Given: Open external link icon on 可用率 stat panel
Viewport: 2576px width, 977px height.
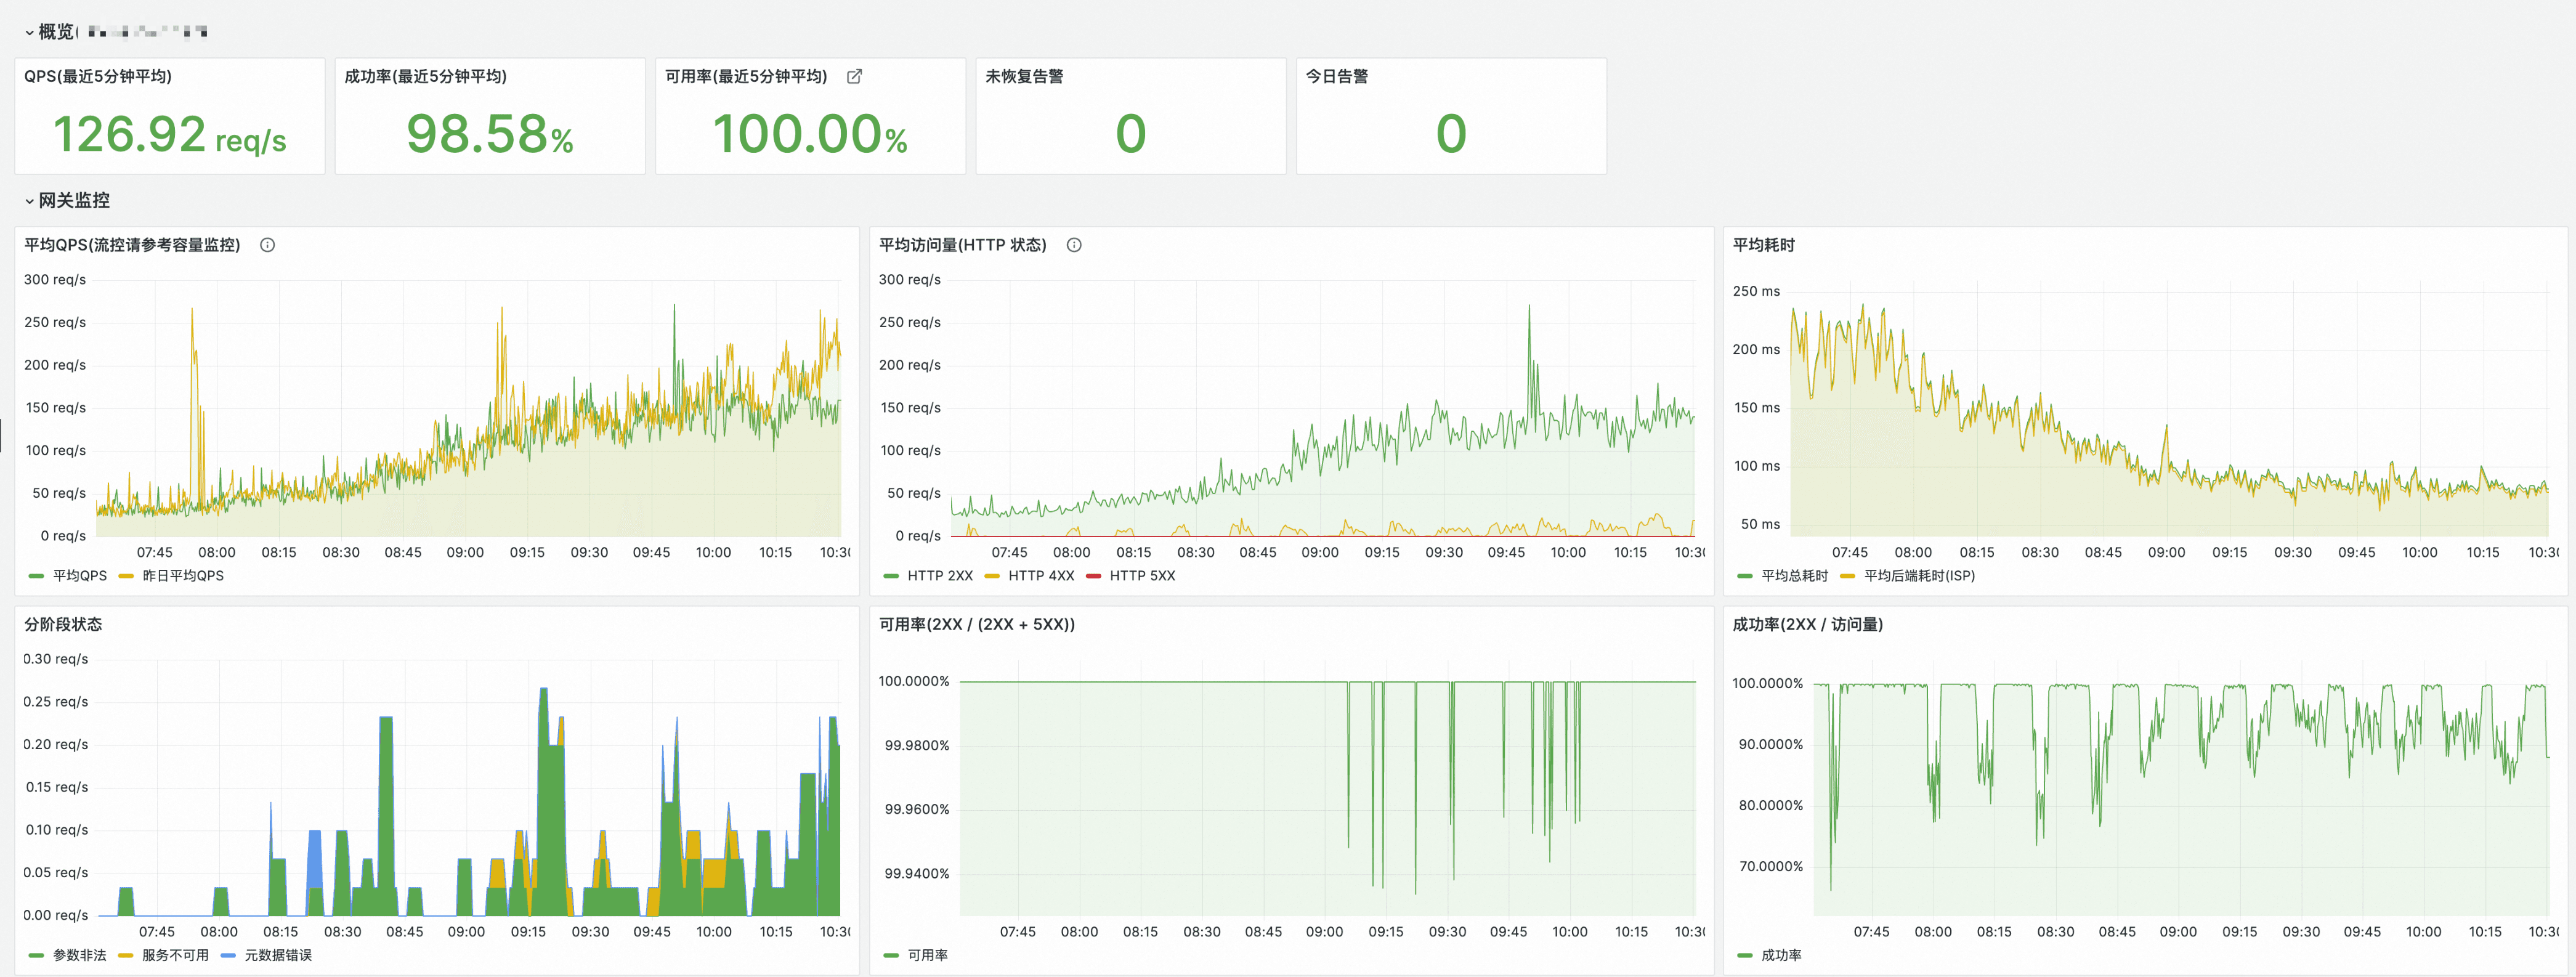Looking at the screenshot, I should tap(854, 77).
